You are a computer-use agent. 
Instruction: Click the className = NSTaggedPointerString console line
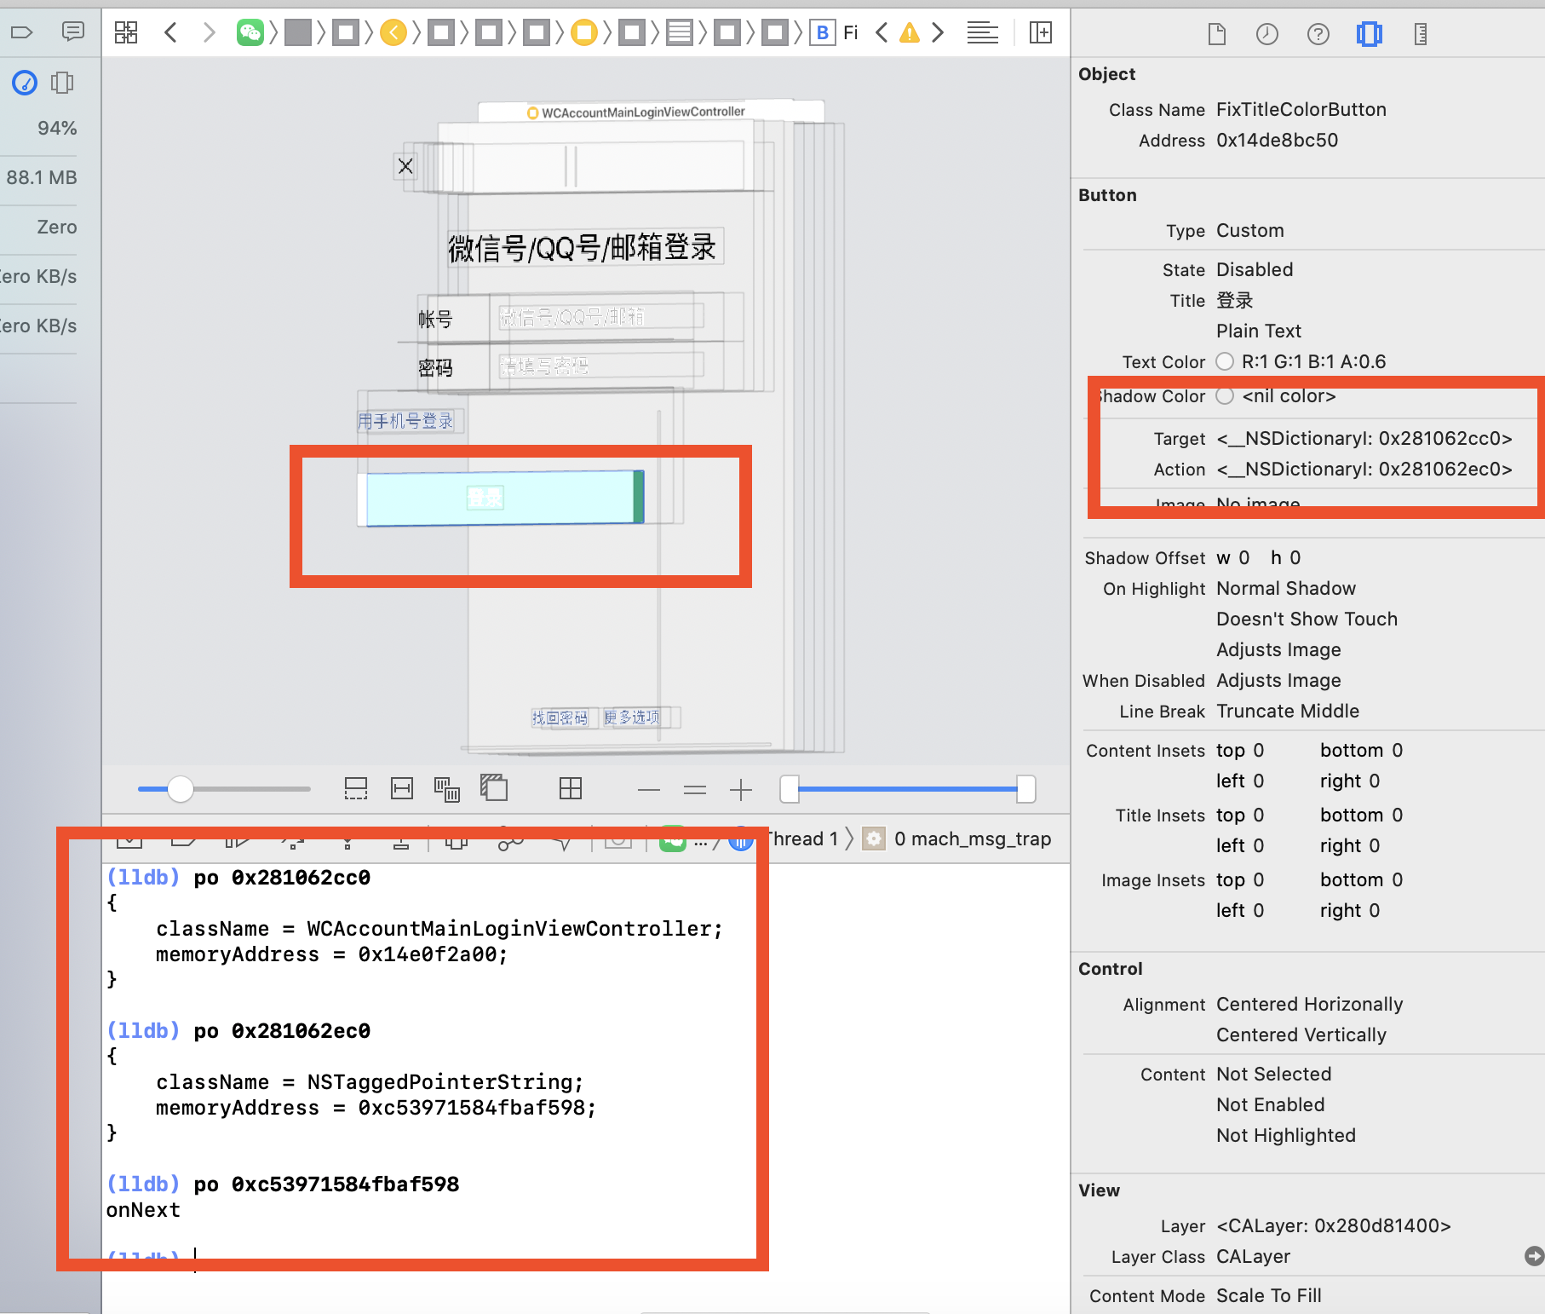point(370,1082)
